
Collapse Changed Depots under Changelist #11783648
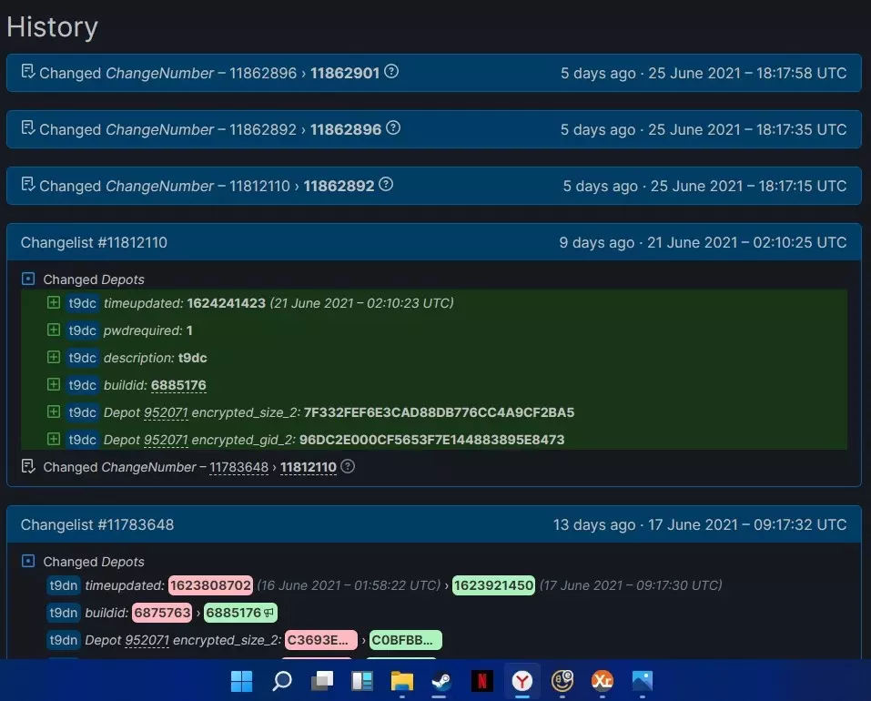(x=28, y=561)
